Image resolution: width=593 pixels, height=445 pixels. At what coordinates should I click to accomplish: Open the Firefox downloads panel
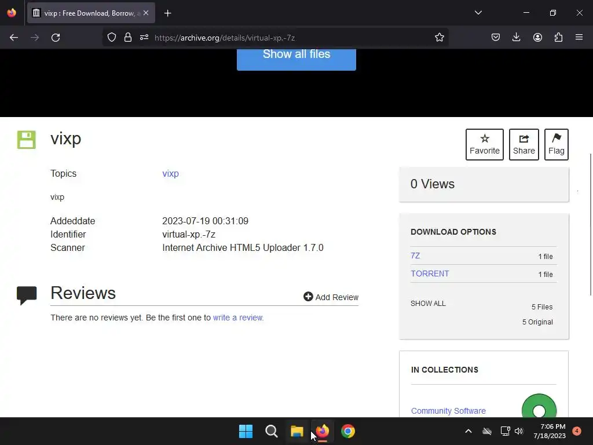point(516,38)
